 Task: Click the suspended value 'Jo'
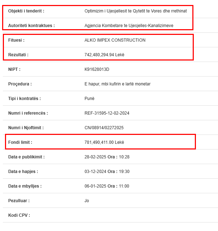pos(87,201)
